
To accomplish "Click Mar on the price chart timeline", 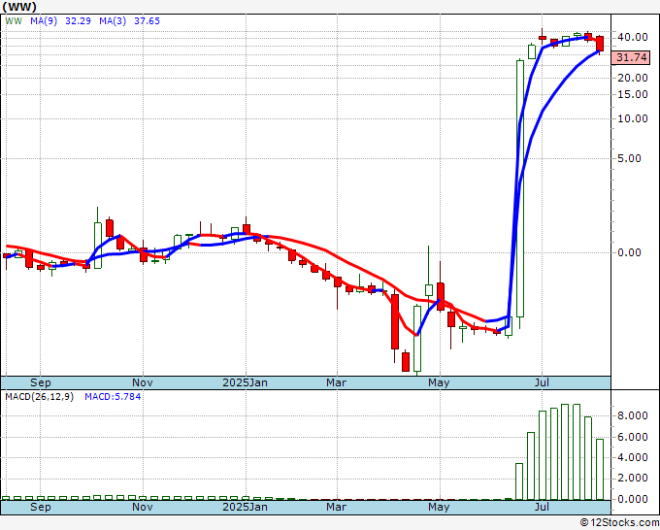I will (x=337, y=382).
